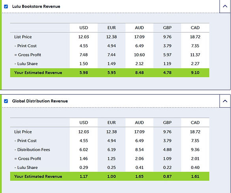Select USD column header in Global Distribution table
231x193 pixels.
click(x=84, y=122)
